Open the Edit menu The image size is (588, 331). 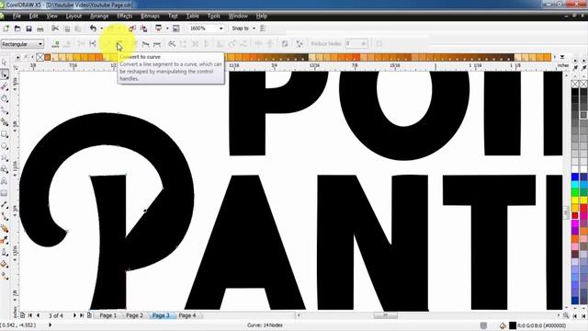click(x=33, y=17)
